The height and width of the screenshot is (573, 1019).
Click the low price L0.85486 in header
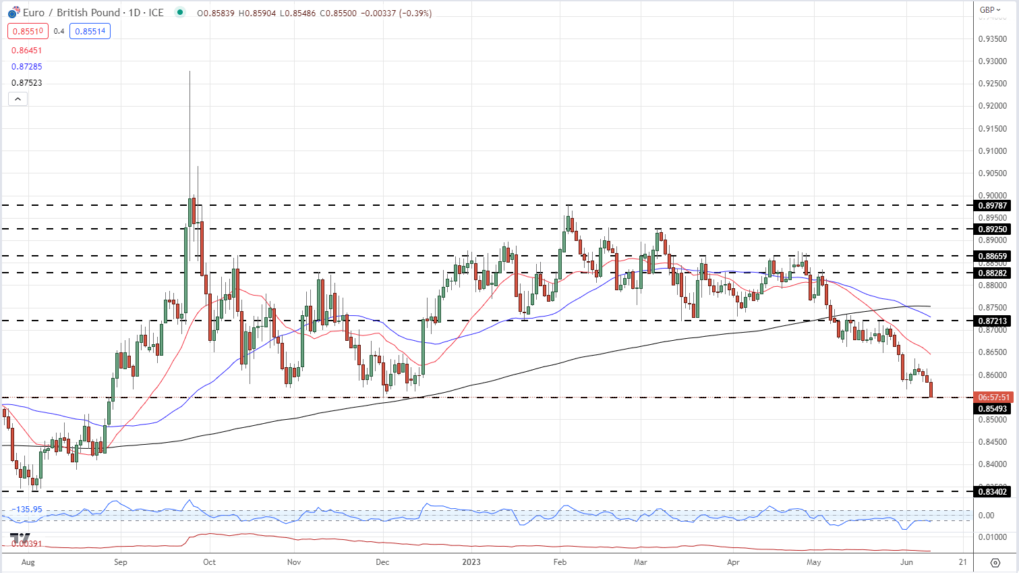297,13
